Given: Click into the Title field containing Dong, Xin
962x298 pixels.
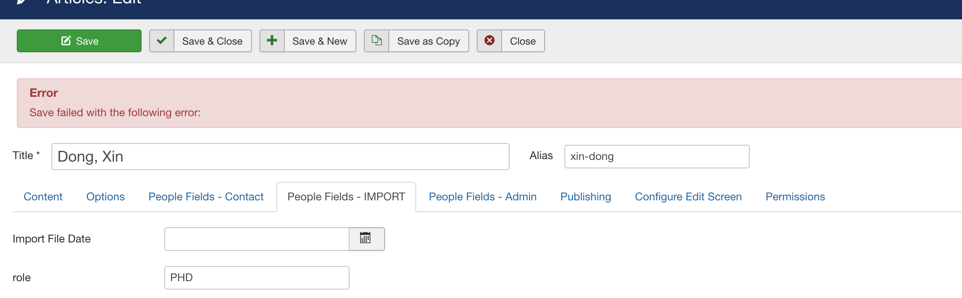Looking at the screenshot, I should pos(280,157).
